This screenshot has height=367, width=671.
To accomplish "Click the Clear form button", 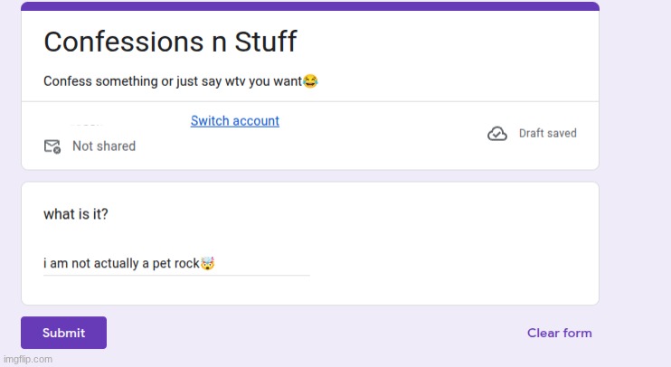I will coord(559,333).
